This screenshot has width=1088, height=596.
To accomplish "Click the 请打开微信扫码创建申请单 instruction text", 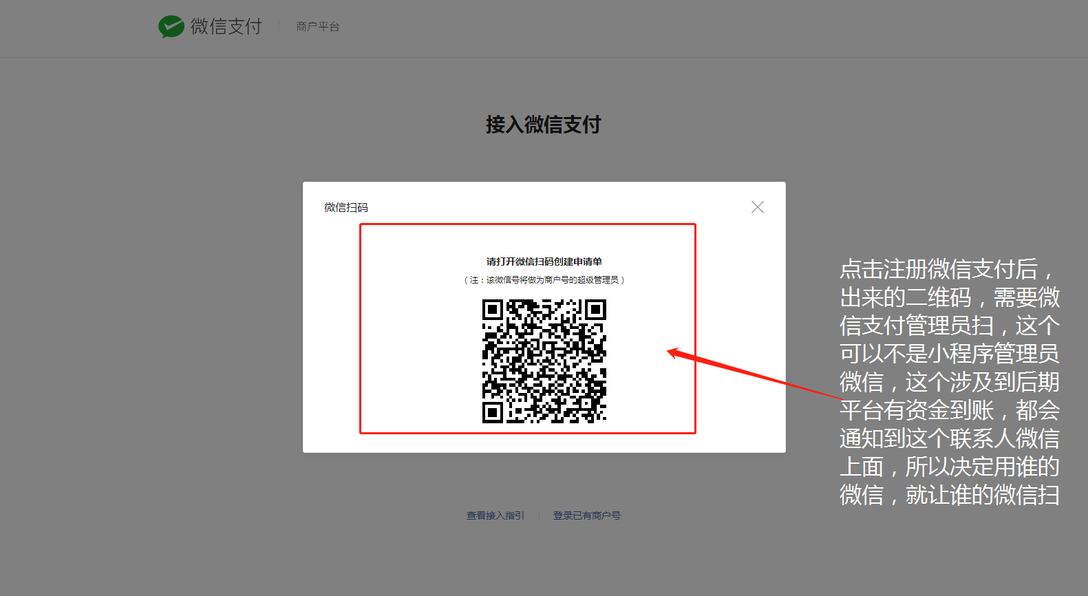I will pos(544,262).
